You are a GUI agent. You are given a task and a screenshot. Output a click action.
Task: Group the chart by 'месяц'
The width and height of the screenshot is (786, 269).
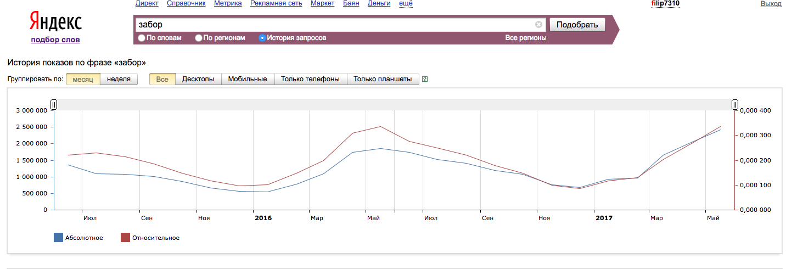pos(83,79)
